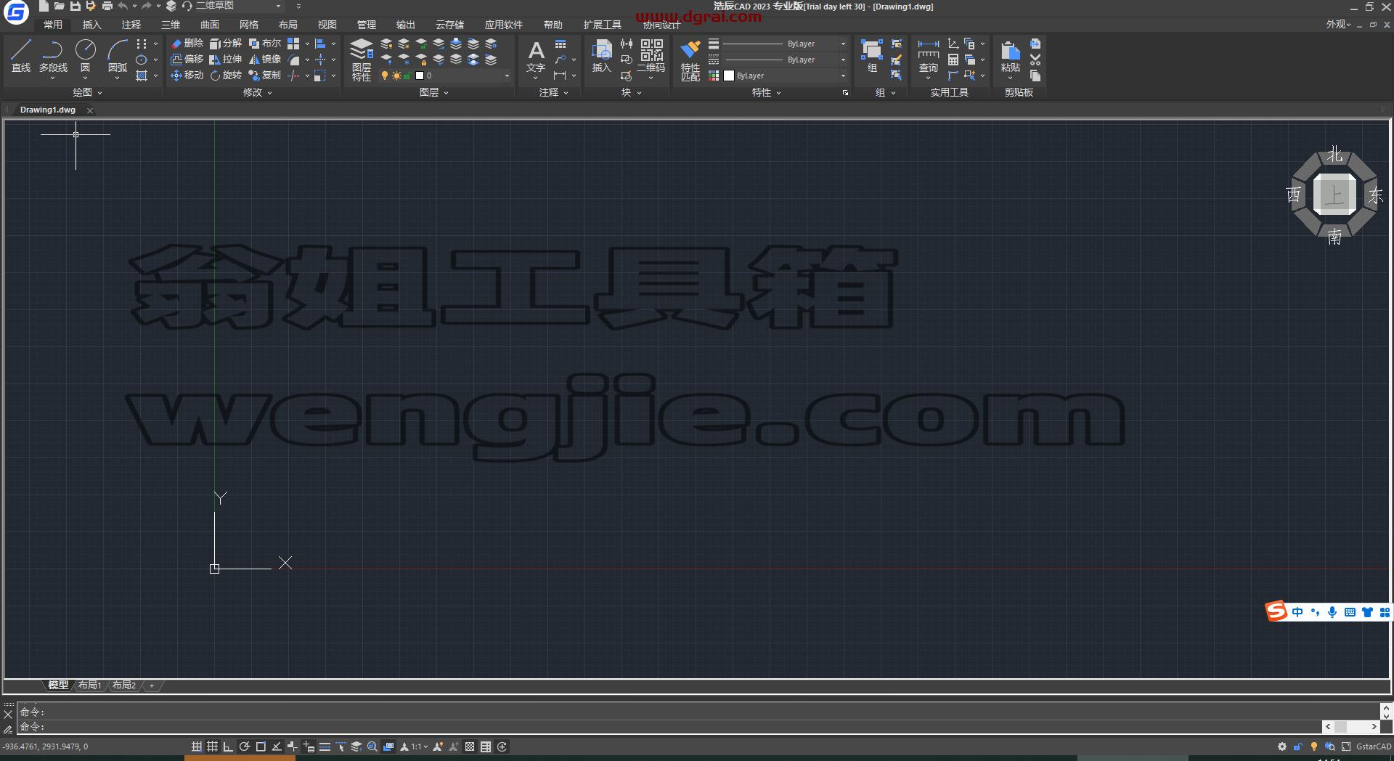Open the 视图 ribbon tab
The height and width of the screenshot is (761, 1394).
(x=327, y=25)
